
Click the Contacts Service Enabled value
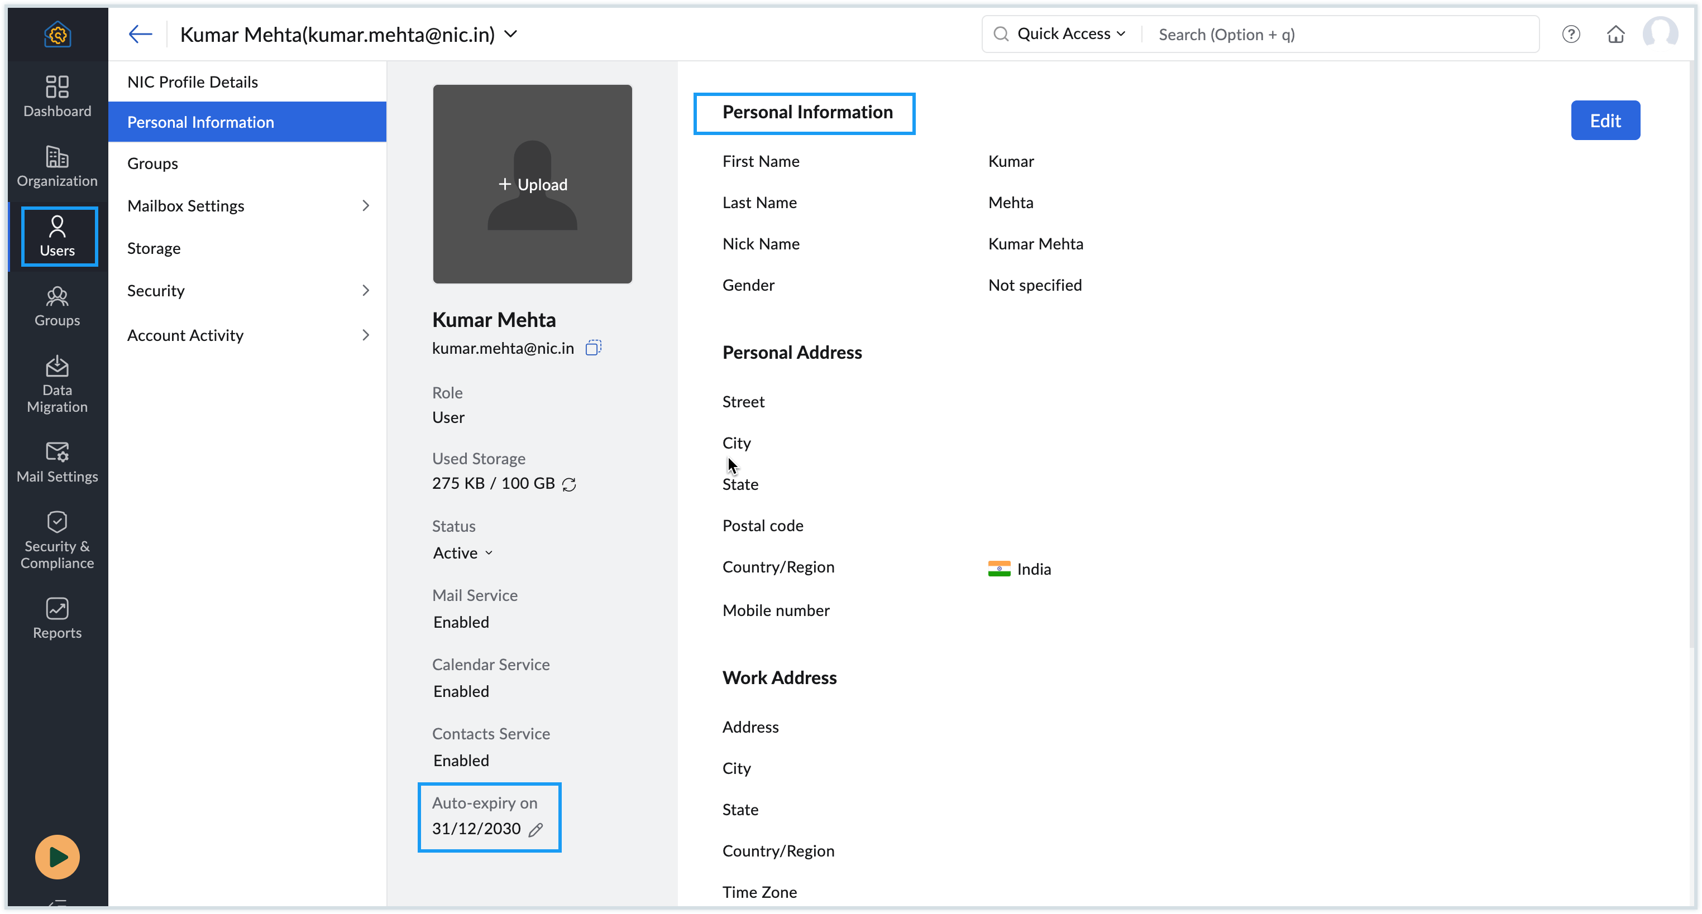[x=461, y=761]
